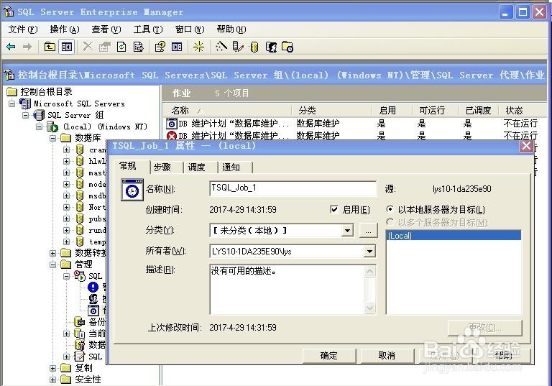Viewport: 552px width, 386px height.
Task: Click the msdb database cylinder icon
Action: [x=80, y=196]
